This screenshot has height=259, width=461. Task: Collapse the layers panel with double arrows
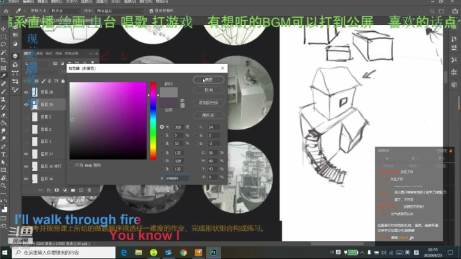pyautogui.click(x=91, y=54)
